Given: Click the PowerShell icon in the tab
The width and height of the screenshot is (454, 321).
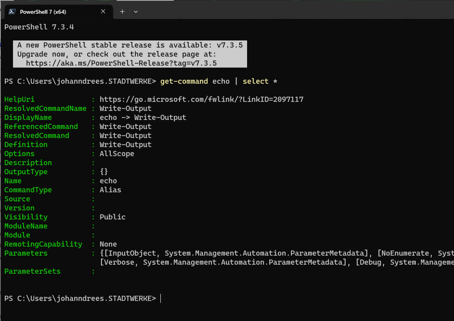Looking at the screenshot, I should (12, 12).
